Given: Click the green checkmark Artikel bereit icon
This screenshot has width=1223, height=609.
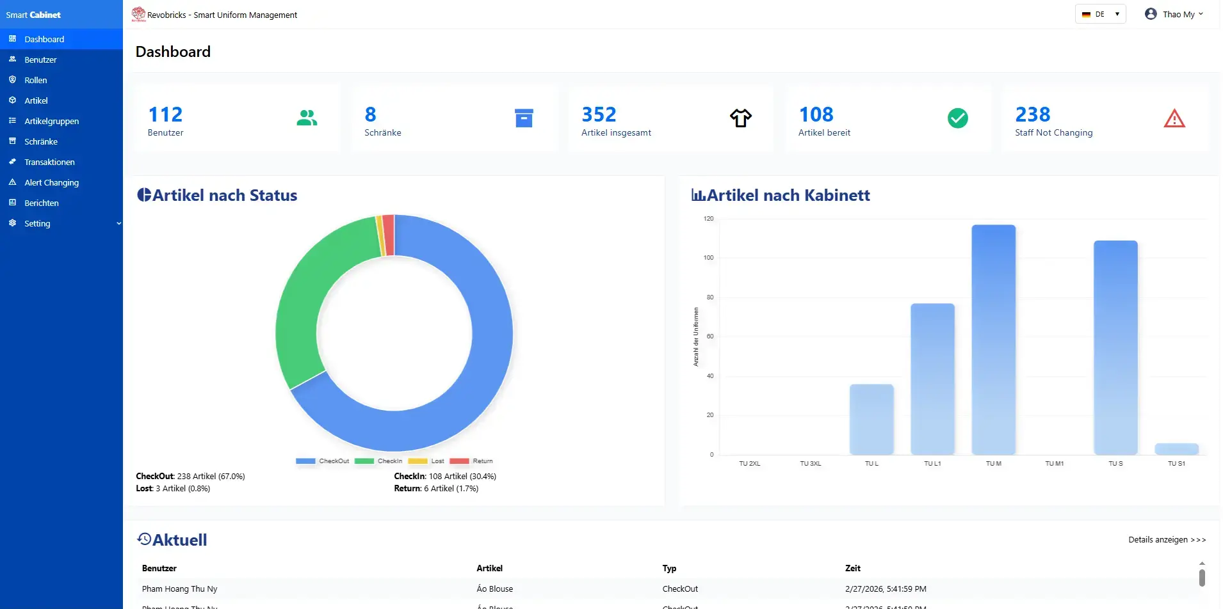Looking at the screenshot, I should [x=957, y=118].
